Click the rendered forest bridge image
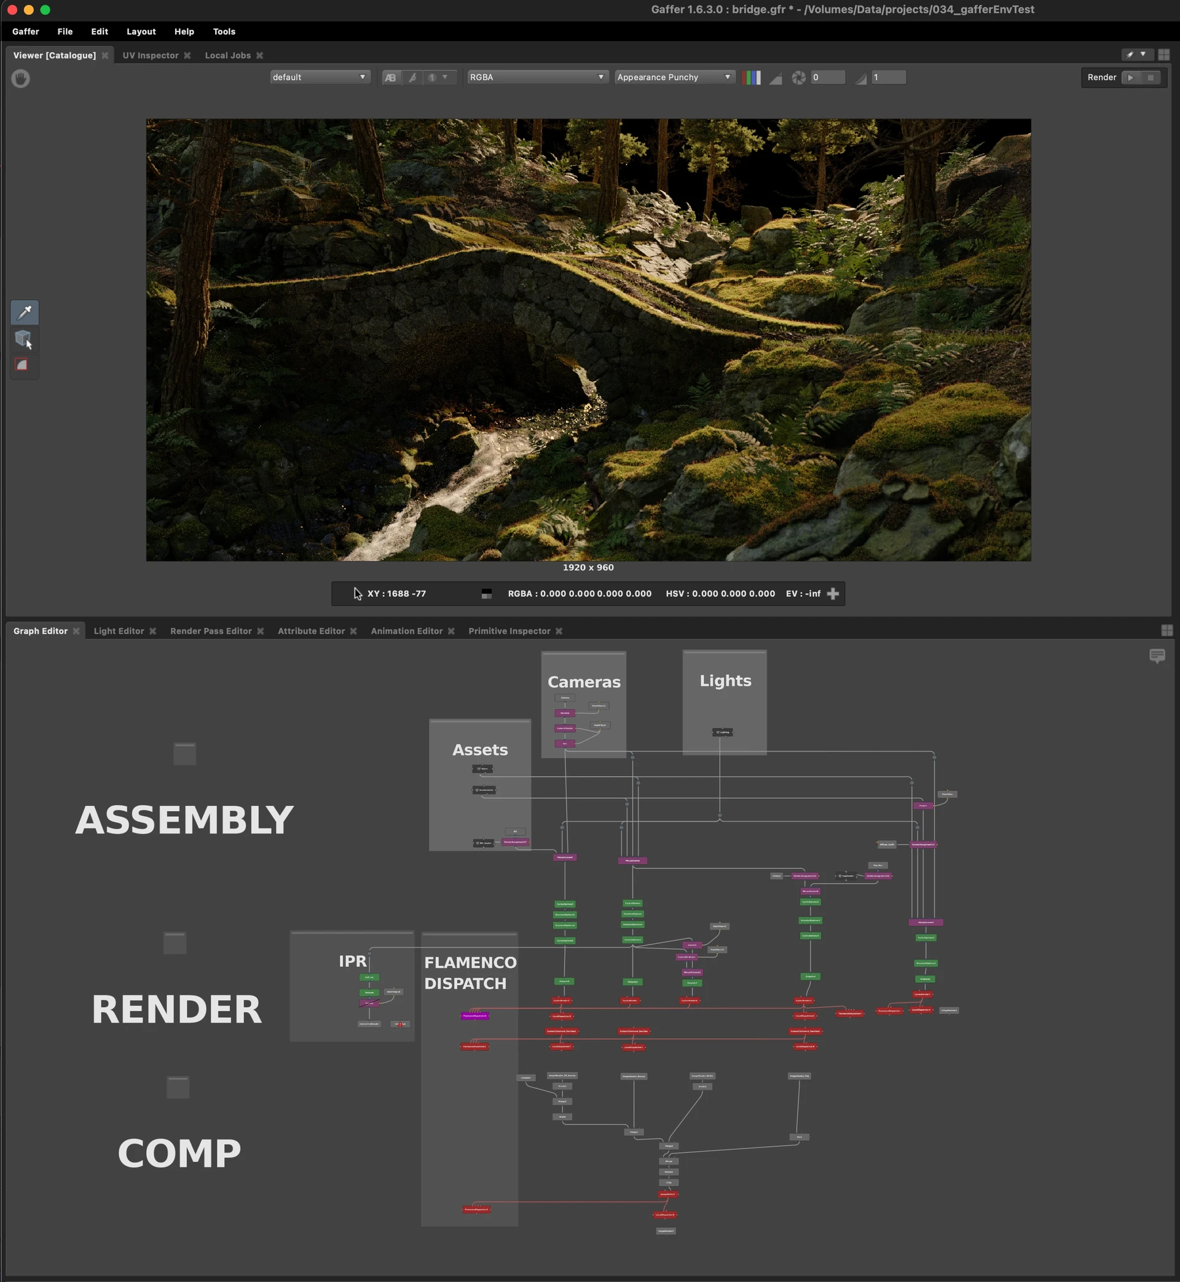 (588, 340)
